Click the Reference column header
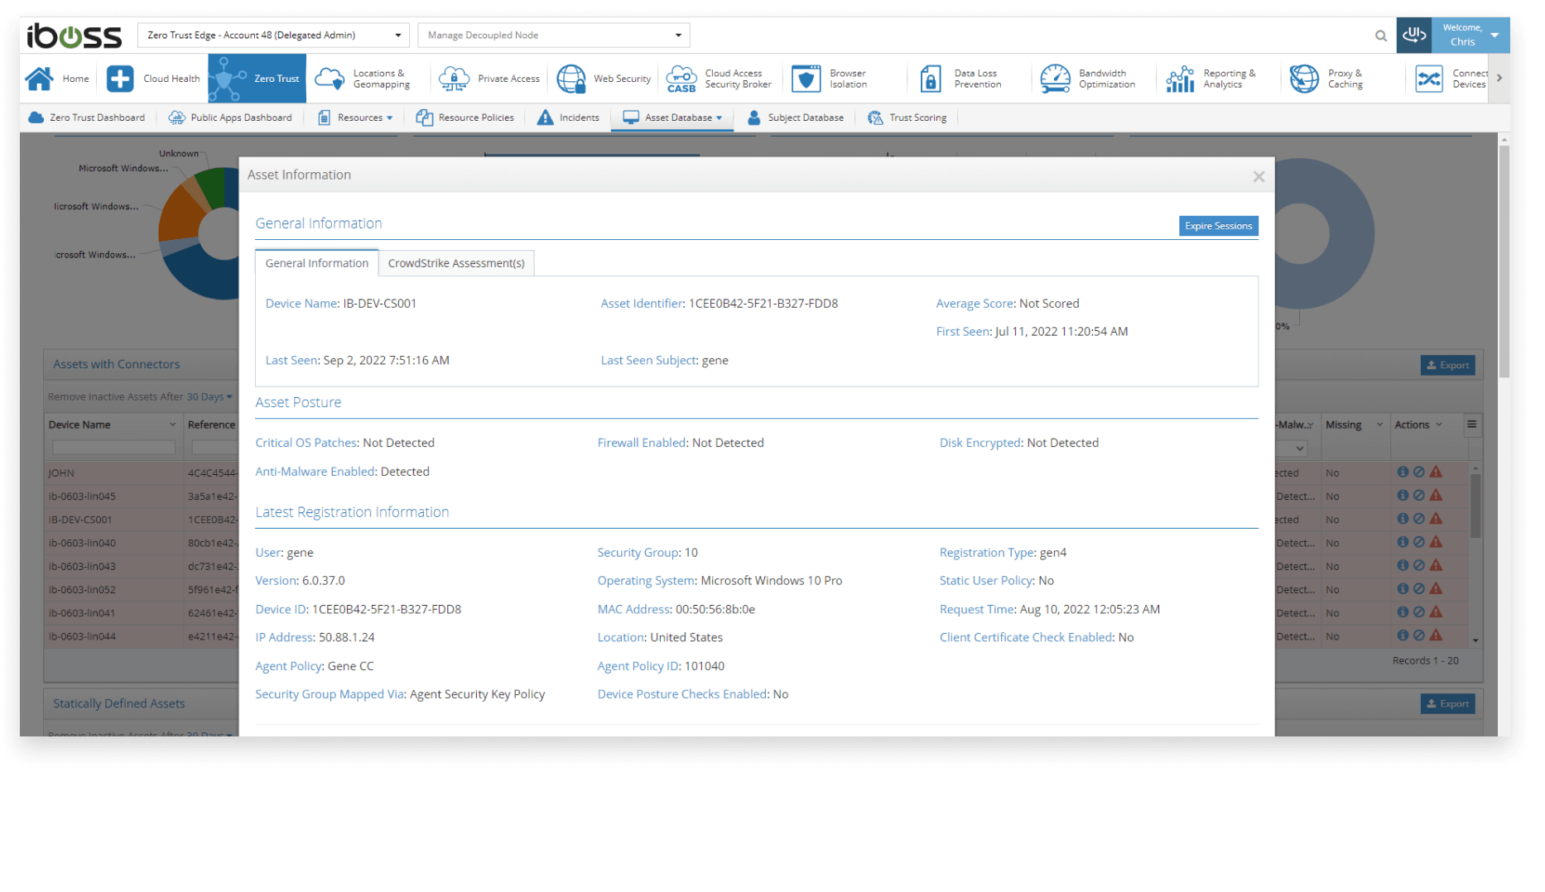The height and width of the screenshot is (892, 1545). click(x=211, y=424)
